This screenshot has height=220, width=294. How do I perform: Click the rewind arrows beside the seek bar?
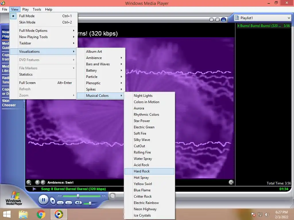point(60,196)
